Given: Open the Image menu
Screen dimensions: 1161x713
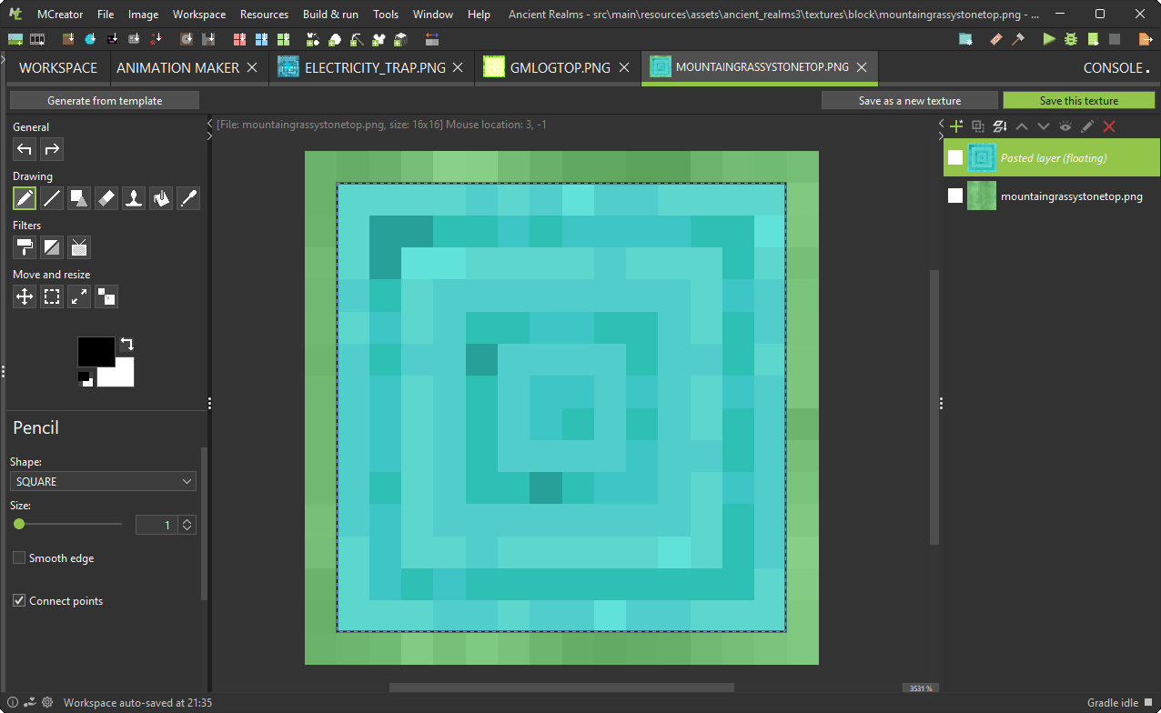Looking at the screenshot, I should 143,15.
